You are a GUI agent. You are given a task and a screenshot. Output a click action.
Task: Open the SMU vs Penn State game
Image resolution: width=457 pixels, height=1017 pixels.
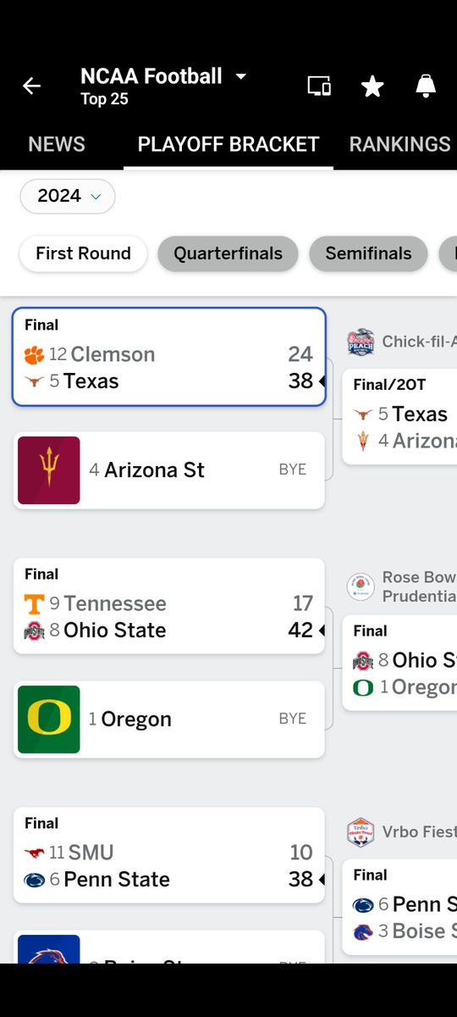169,855
